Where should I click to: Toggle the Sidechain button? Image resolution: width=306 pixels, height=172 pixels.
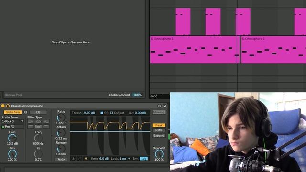(13, 112)
